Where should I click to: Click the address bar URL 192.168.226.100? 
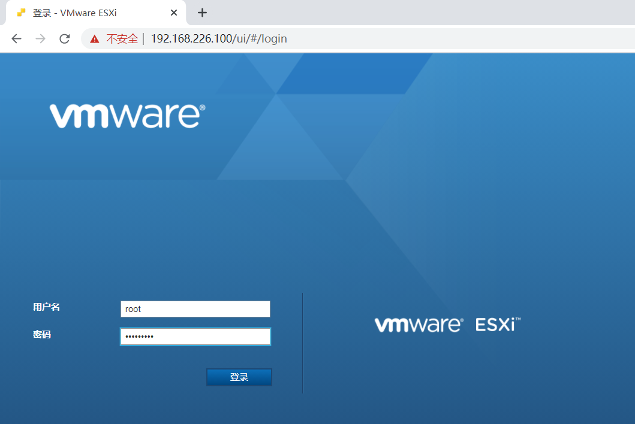(219, 39)
